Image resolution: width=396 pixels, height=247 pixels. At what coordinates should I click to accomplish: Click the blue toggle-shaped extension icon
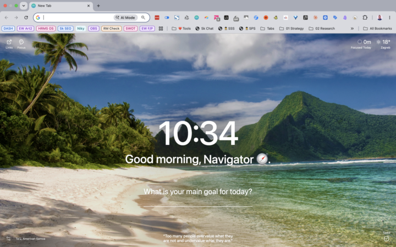167,18
